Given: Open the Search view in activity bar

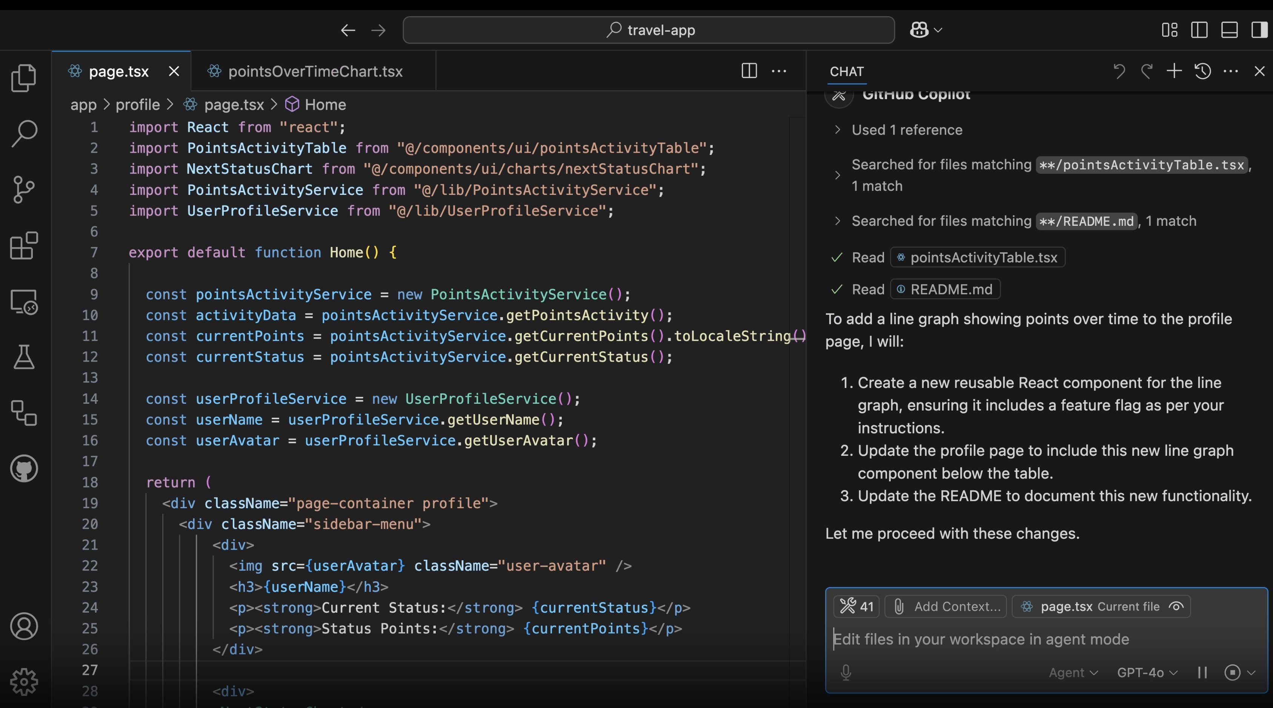Looking at the screenshot, I should click(24, 133).
